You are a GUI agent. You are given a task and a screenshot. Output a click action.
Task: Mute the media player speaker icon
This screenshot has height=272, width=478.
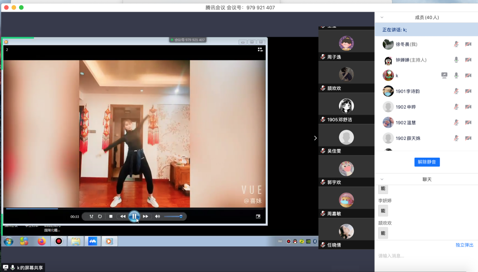coord(157,217)
